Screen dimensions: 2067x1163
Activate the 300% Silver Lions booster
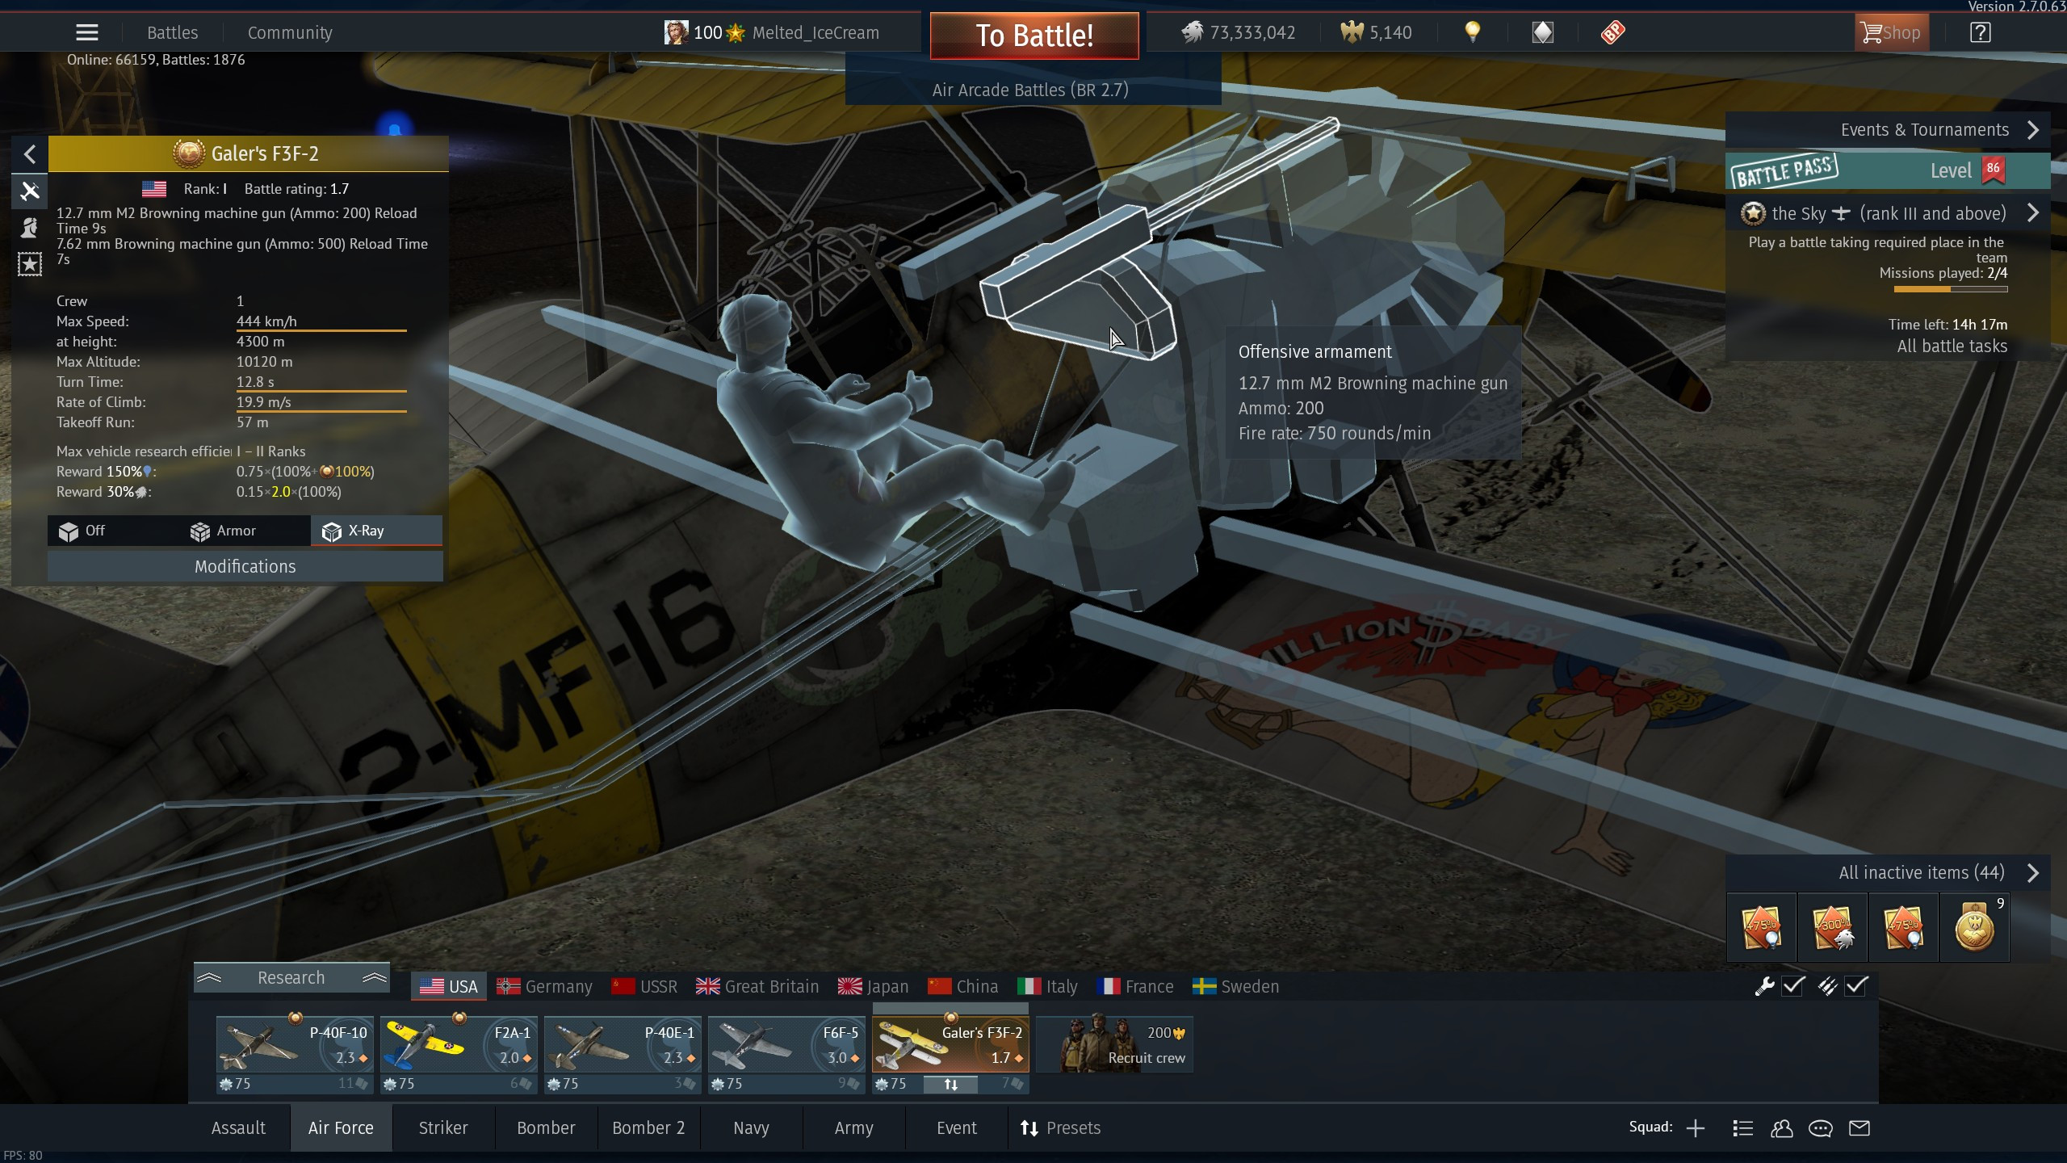click(x=1832, y=928)
